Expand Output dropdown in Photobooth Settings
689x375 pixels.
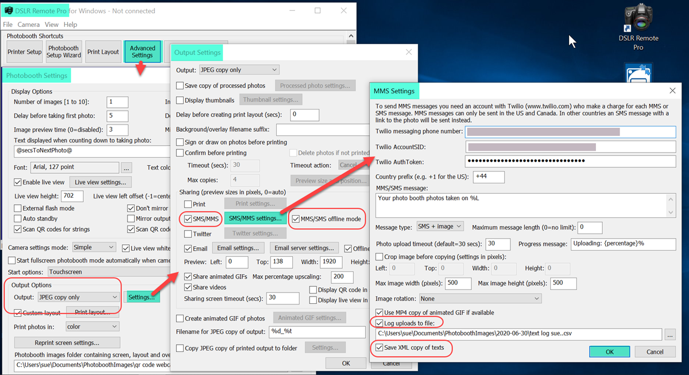pos(78,297)
